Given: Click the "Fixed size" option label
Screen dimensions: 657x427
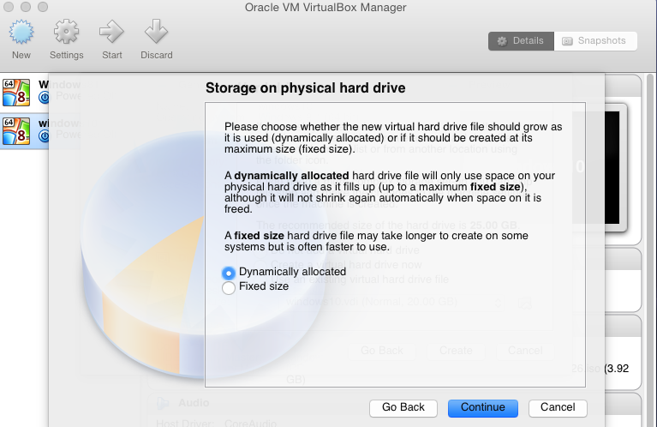Looking at the screenshot, I should tap(264, 287).
